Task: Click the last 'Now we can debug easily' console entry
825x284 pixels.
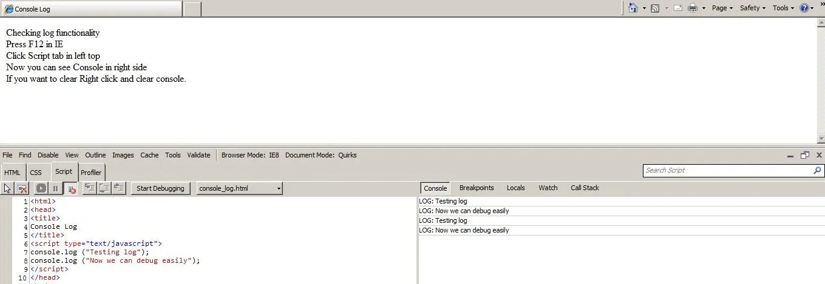Action: coord(622,230)
